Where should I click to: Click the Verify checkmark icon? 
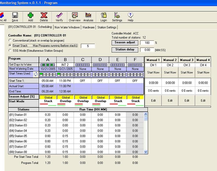[x=59, y=15]
